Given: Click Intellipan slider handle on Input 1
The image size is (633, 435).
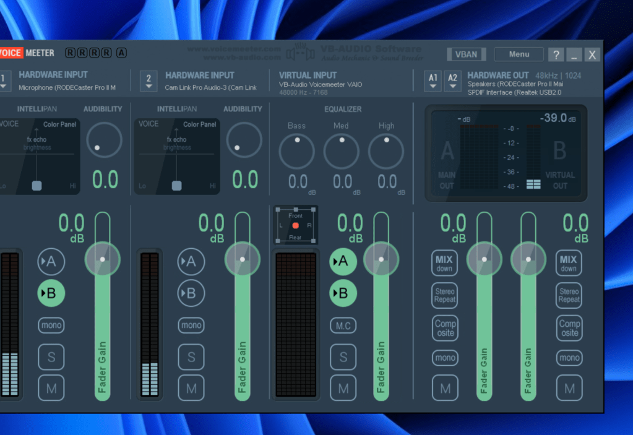Looking at the screenshot, I should pos(37,186).
